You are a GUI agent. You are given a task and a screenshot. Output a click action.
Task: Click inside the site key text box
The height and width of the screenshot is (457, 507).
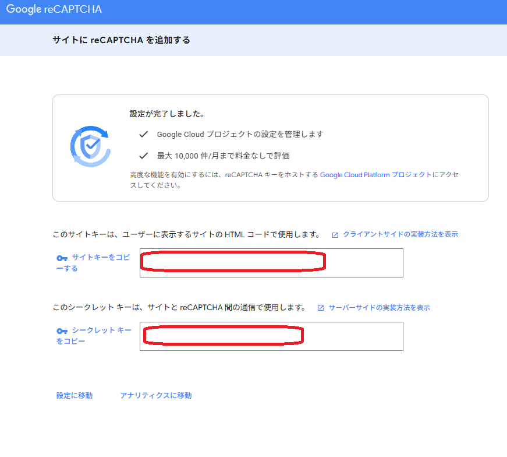[x=271, y=263]
